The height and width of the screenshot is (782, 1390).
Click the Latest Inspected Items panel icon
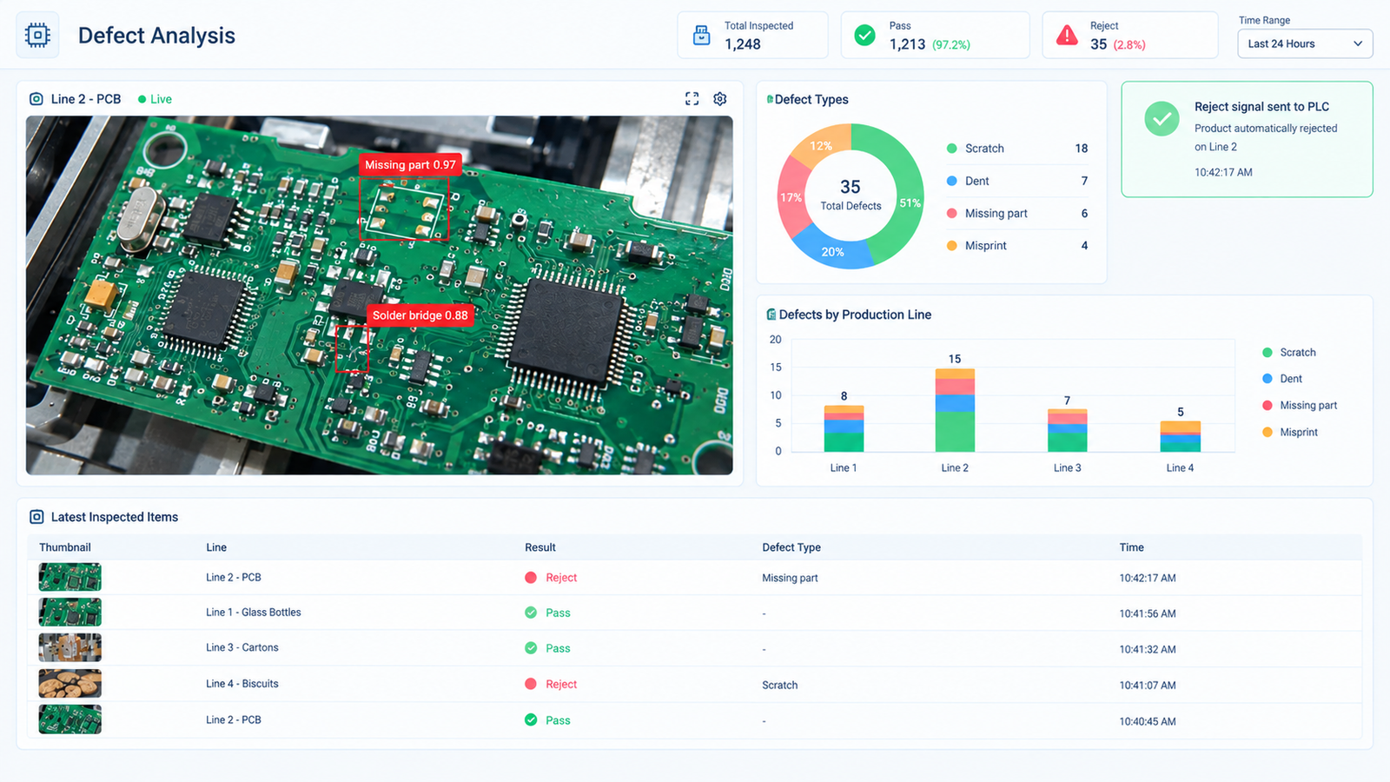36,517
